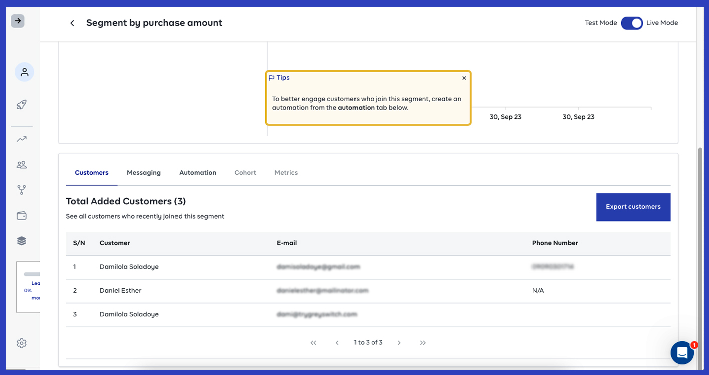Image resolution: width=709 pixels, height=375 pixels.
Task: Open the chat support widget
Action: pyautogui.click(x=682, y=353)
